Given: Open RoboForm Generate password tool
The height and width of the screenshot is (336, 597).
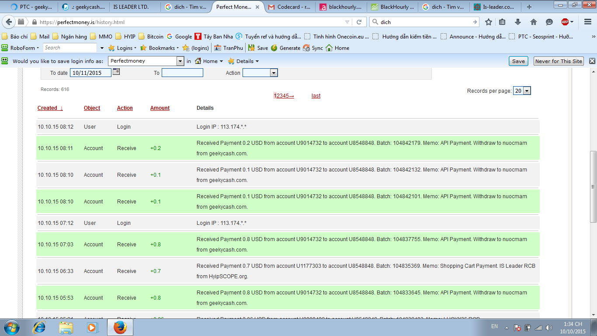Looking at the screenshot, I should point(285,48).
